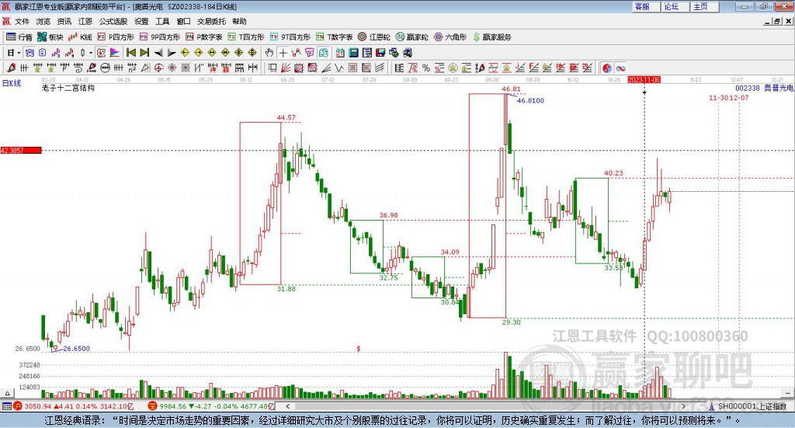Screen dimensions: 795x428
Task: Open the P数字表 number table
Action: (x=204, y=37)
